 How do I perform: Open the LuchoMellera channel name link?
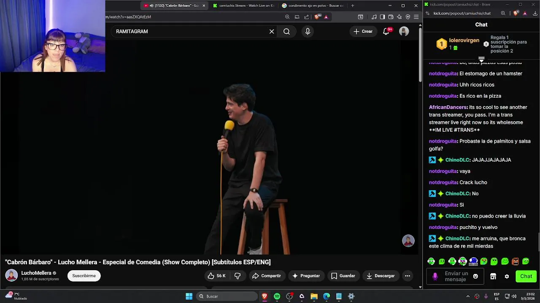[36, 273]
